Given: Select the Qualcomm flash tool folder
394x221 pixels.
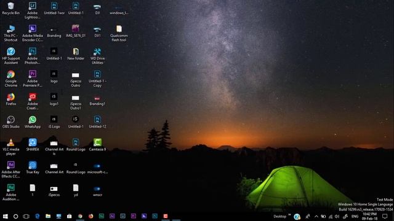Looking at the screenshot, I should (119, 33).
